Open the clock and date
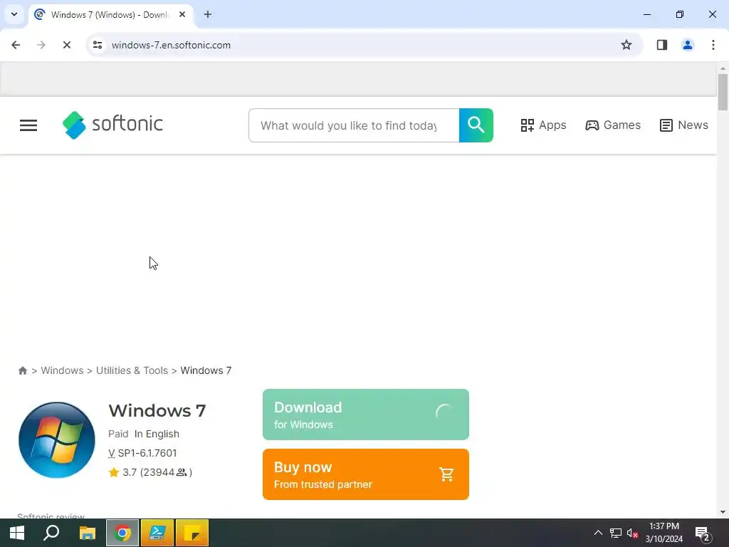Viewport: 729px width, 547px height. tap(664, 533)
